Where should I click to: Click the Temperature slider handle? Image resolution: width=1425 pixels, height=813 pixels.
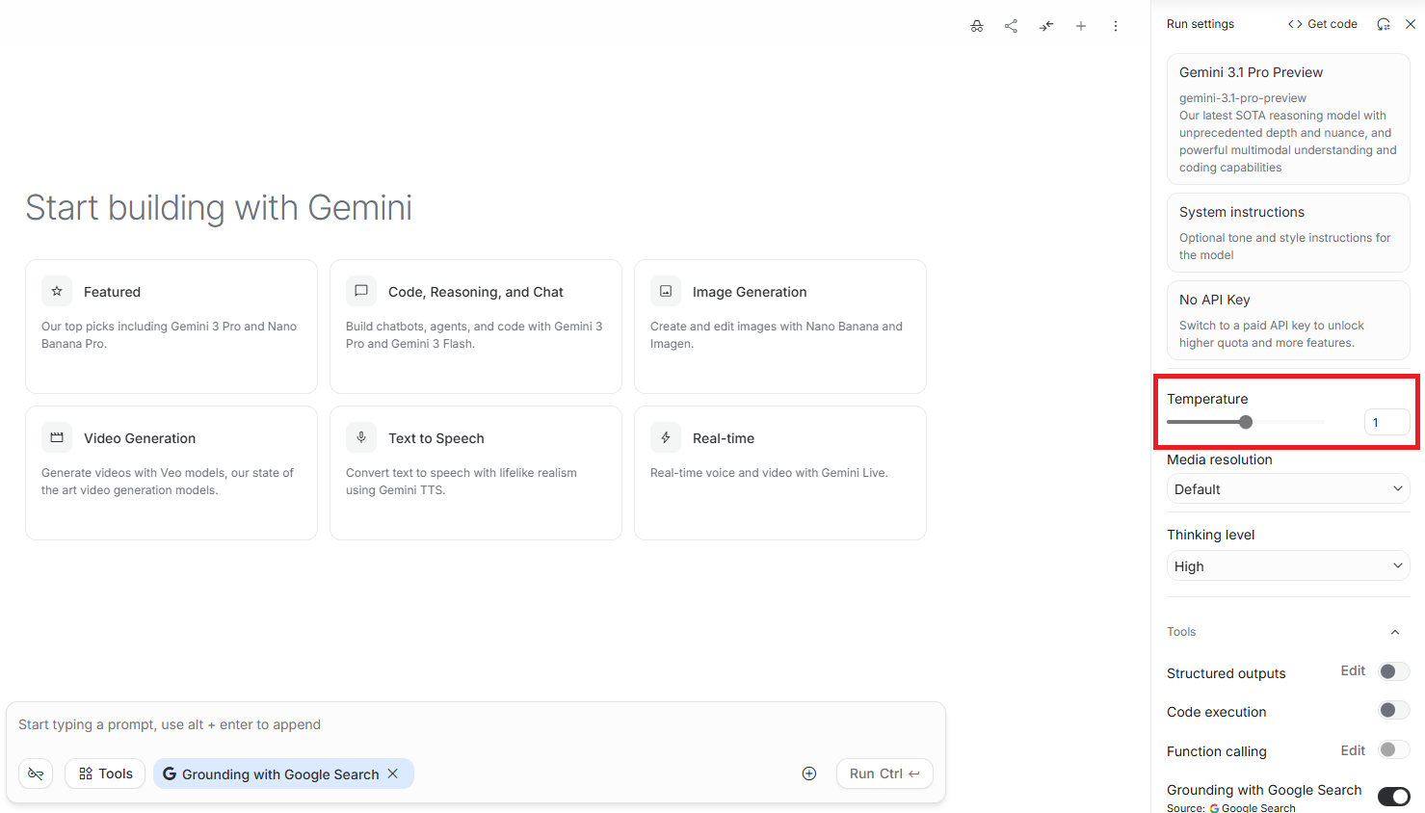[1246, 422]
